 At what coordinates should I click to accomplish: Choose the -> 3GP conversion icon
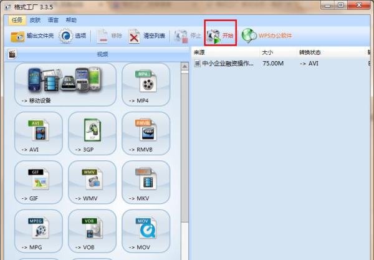[x=92, y=133]
